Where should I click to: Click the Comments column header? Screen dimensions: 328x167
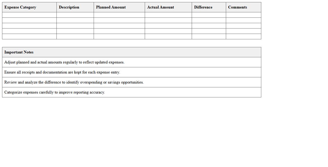237,7
